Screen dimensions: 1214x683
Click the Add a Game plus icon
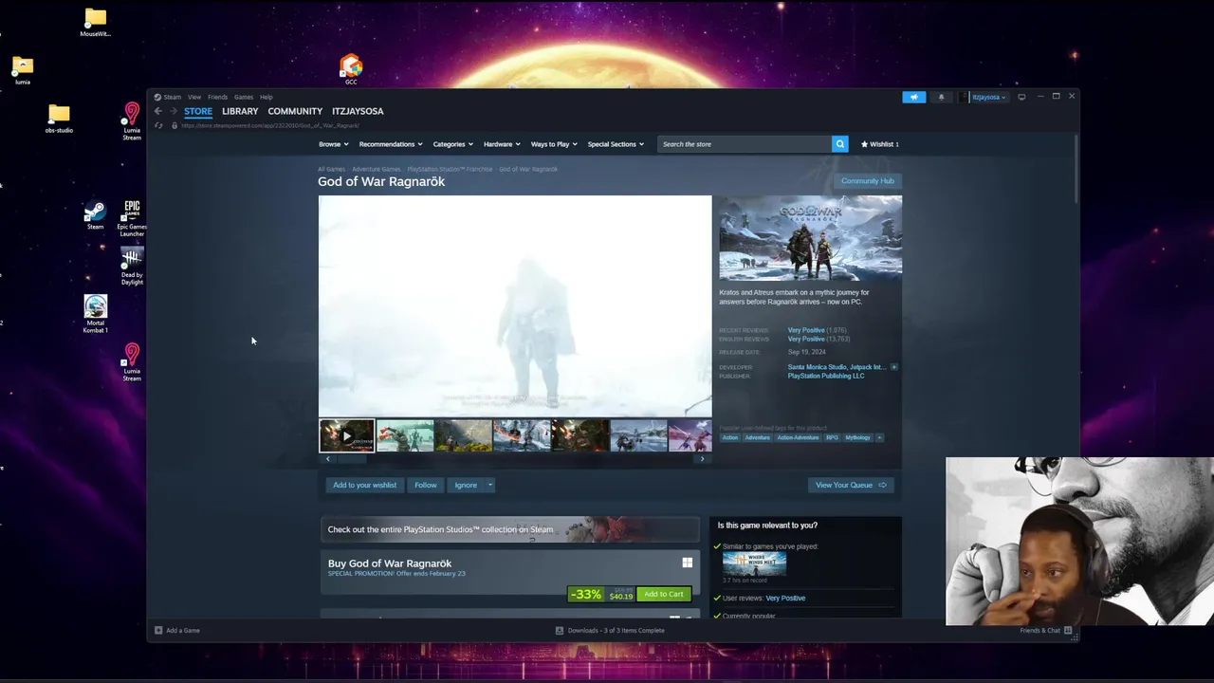[x=158, y=630]
